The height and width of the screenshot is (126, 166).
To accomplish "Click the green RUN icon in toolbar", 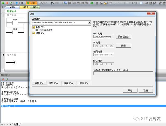I will pyautogui.click(x=2, y=3).
